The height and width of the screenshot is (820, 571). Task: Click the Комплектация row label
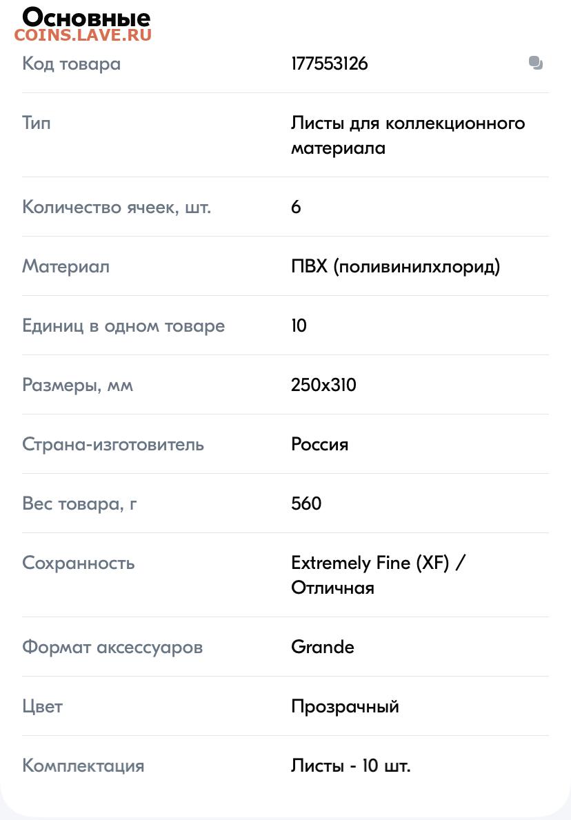(83, 766)
